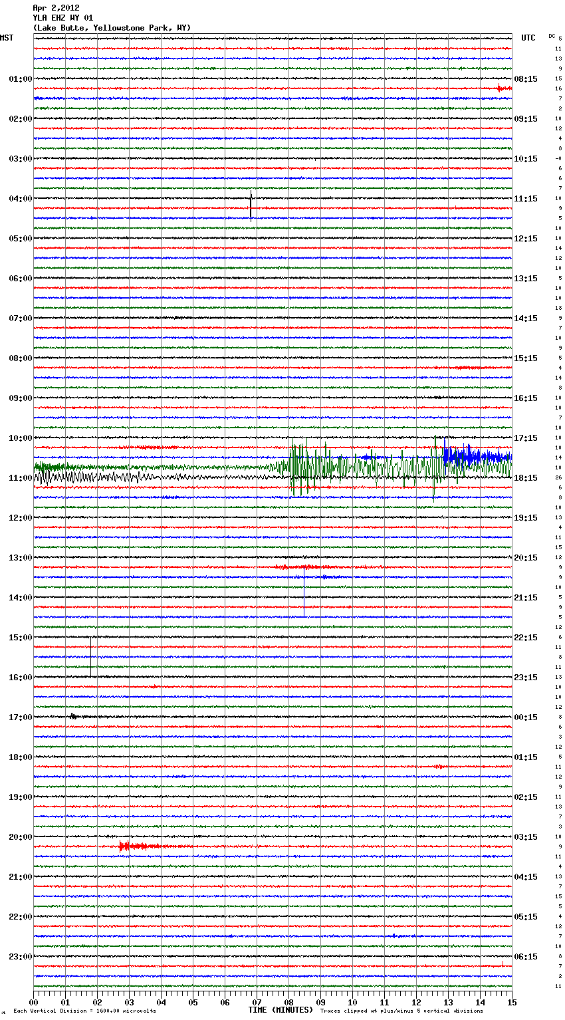565x1020 pixels.
Task: Click the '16:15' UTC time label
Action: [526, 398]
